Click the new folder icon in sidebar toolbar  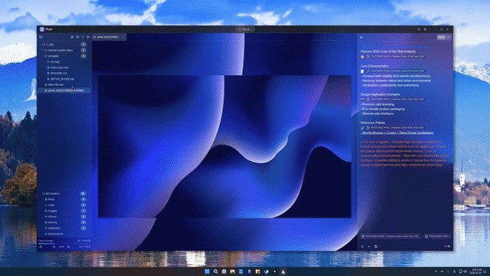click(x=77, y=37)
